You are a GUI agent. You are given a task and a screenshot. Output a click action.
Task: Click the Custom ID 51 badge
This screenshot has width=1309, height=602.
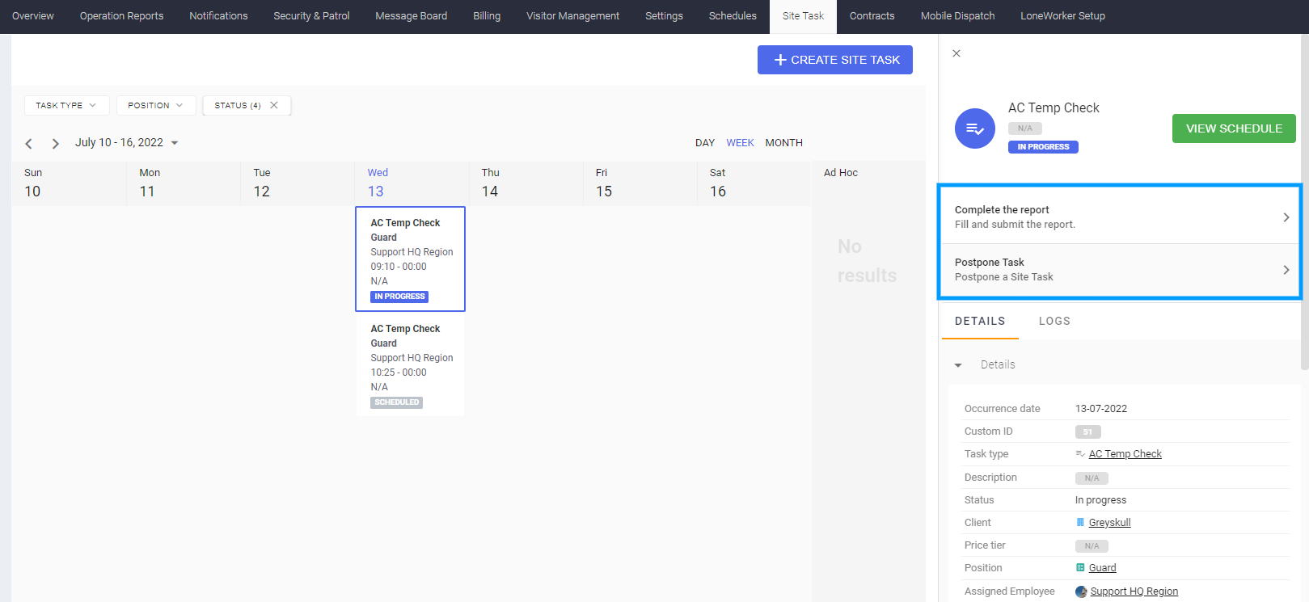(1087, 432)
